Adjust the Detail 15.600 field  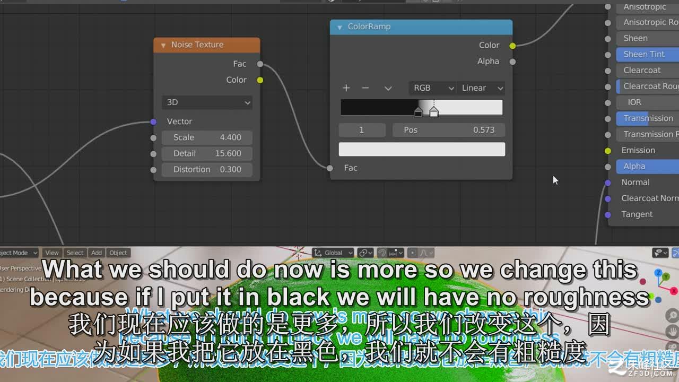[x=207, y=153]
